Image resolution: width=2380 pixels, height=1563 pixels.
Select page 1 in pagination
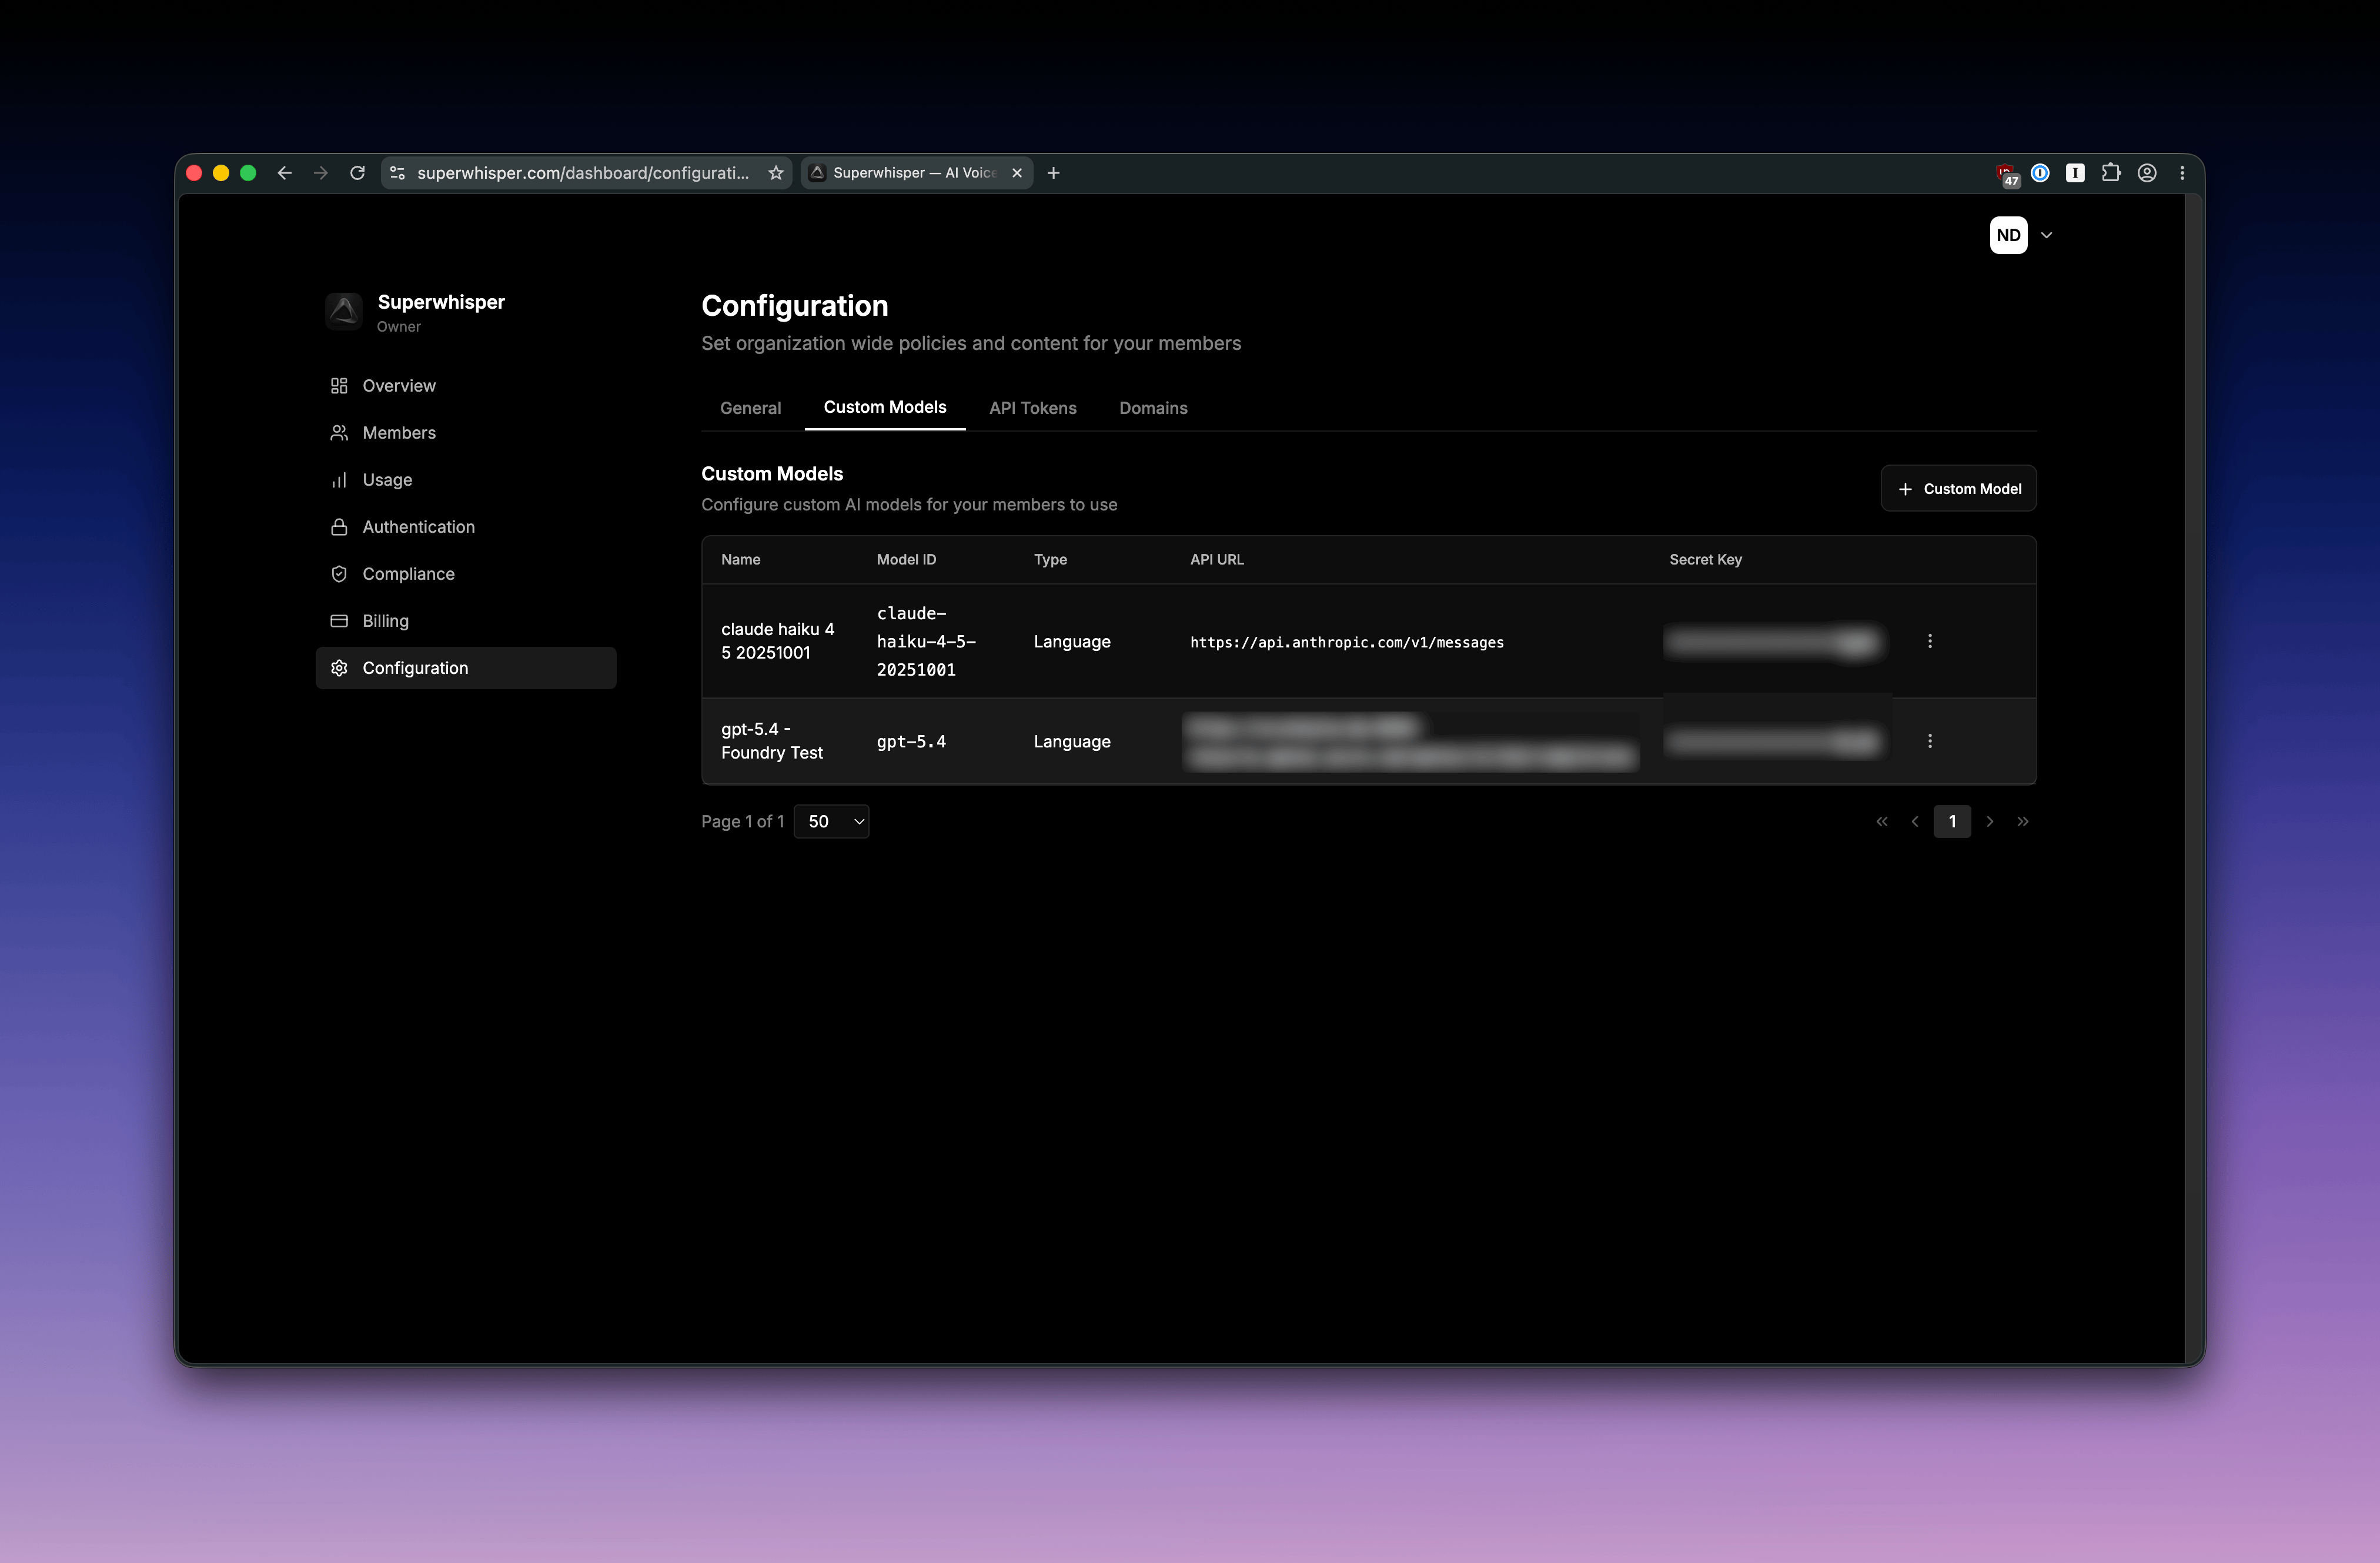coord(1952,821)
